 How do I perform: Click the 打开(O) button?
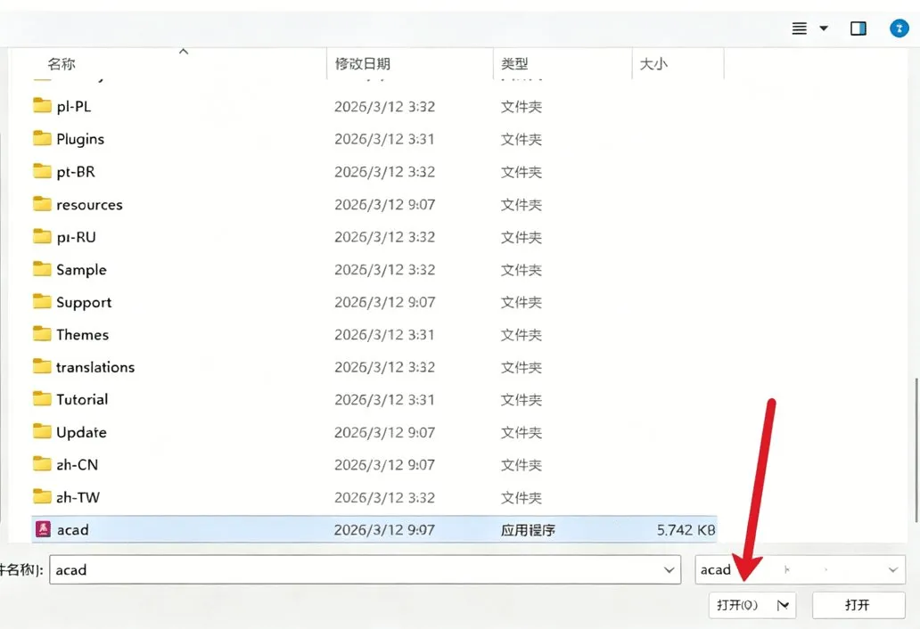(x=752, y=605)
